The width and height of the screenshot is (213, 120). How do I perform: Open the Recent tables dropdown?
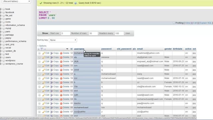[16, 1]
